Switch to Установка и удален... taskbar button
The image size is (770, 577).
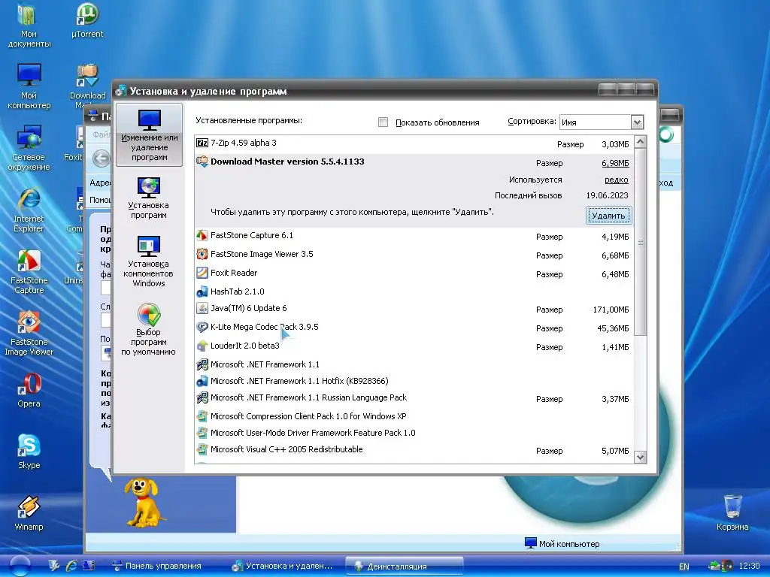coord(283,566)
